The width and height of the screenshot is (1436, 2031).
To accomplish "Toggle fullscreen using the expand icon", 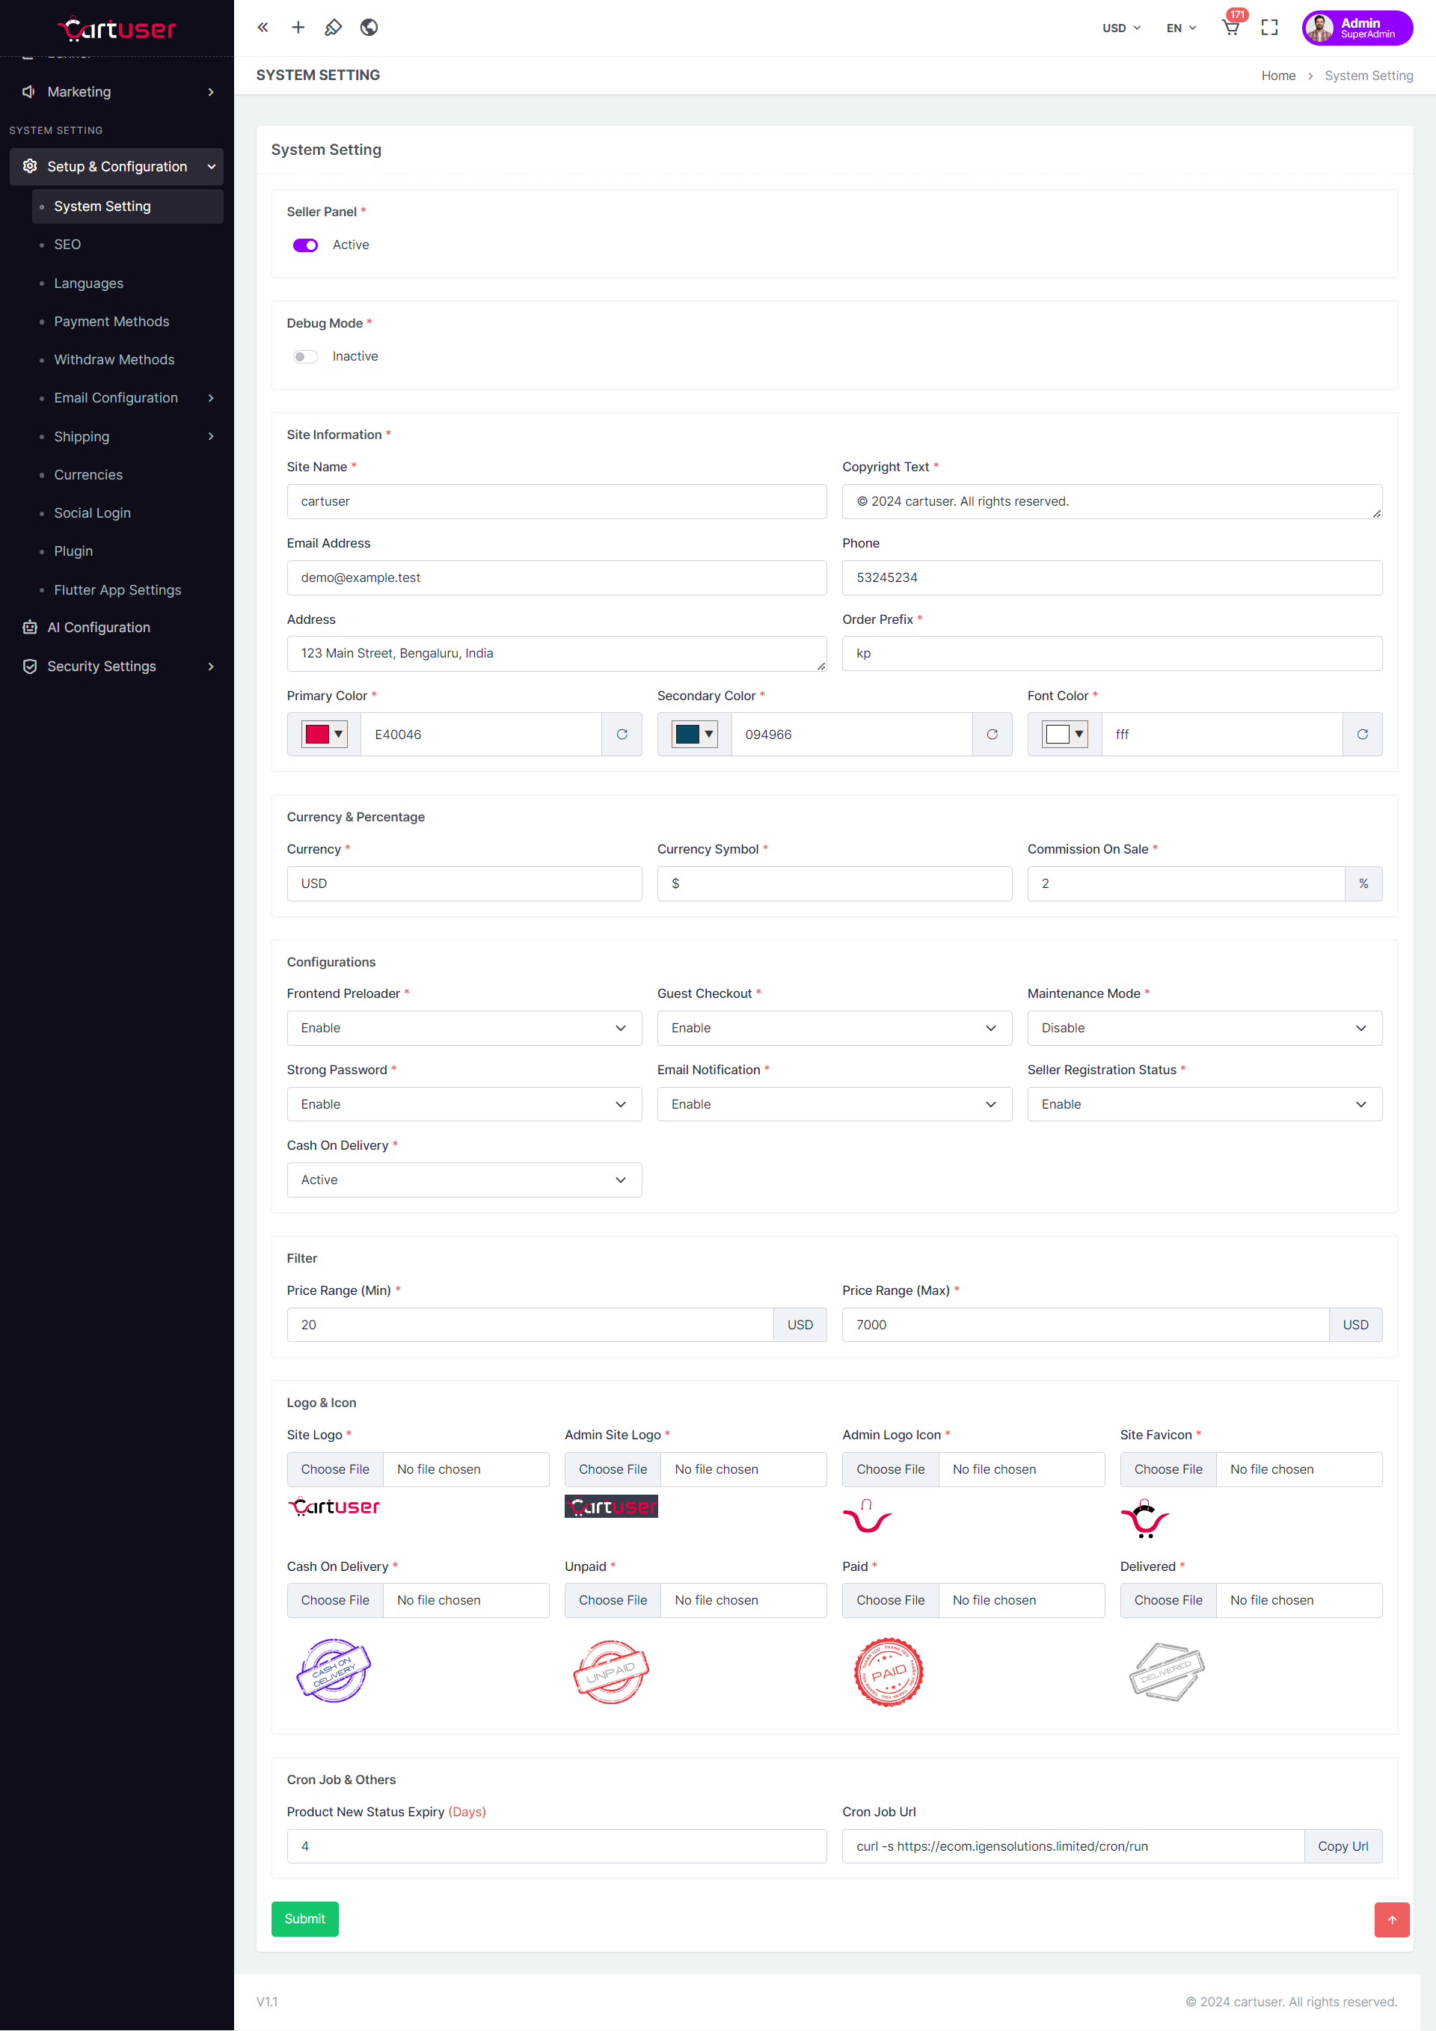I will 1269,28.
